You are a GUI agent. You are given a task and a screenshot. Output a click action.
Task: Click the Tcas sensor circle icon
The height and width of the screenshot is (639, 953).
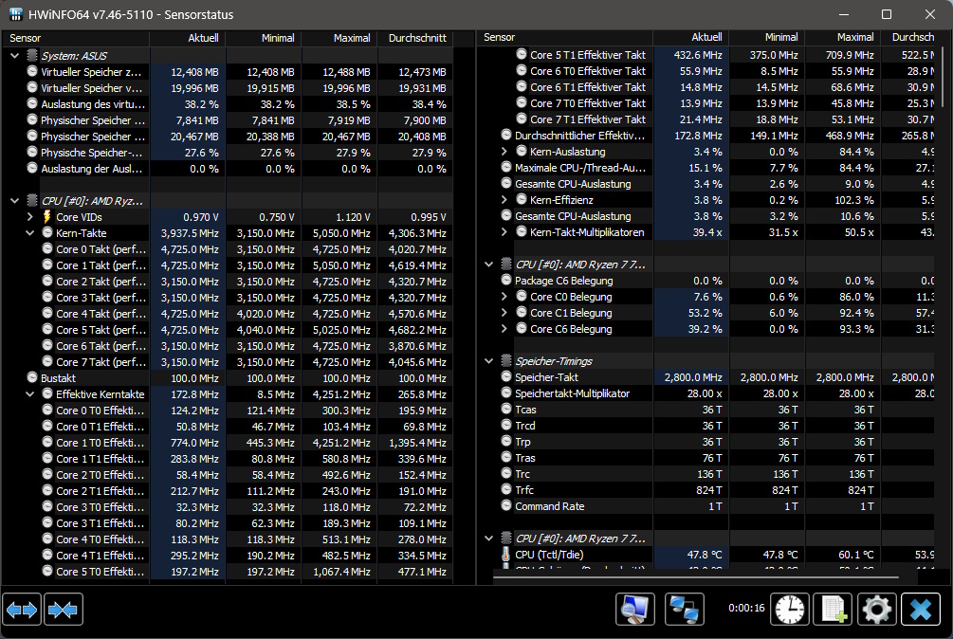(x=506, y=409)
